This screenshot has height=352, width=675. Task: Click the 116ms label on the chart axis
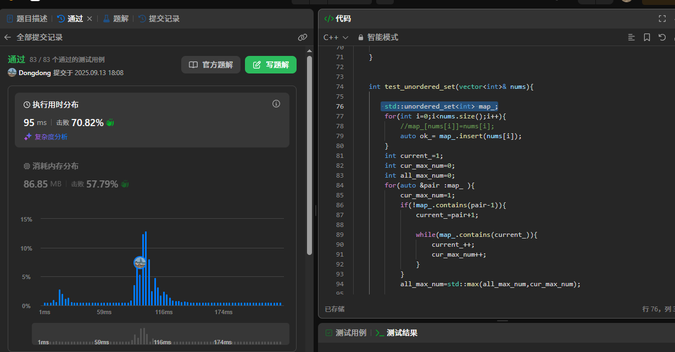click(164, 312)
